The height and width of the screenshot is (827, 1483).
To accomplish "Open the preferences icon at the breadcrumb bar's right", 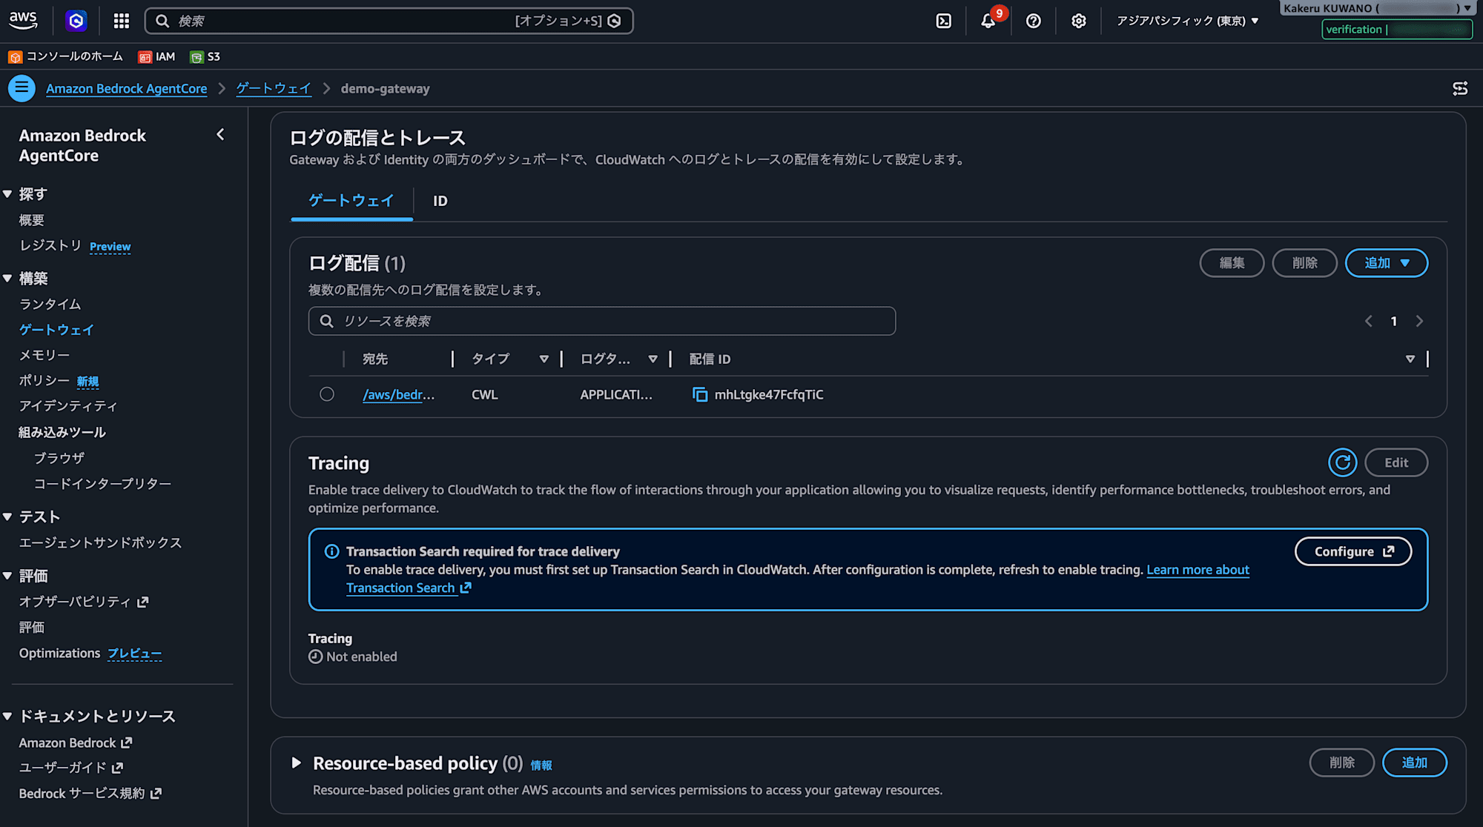I will coord(1460,88).
